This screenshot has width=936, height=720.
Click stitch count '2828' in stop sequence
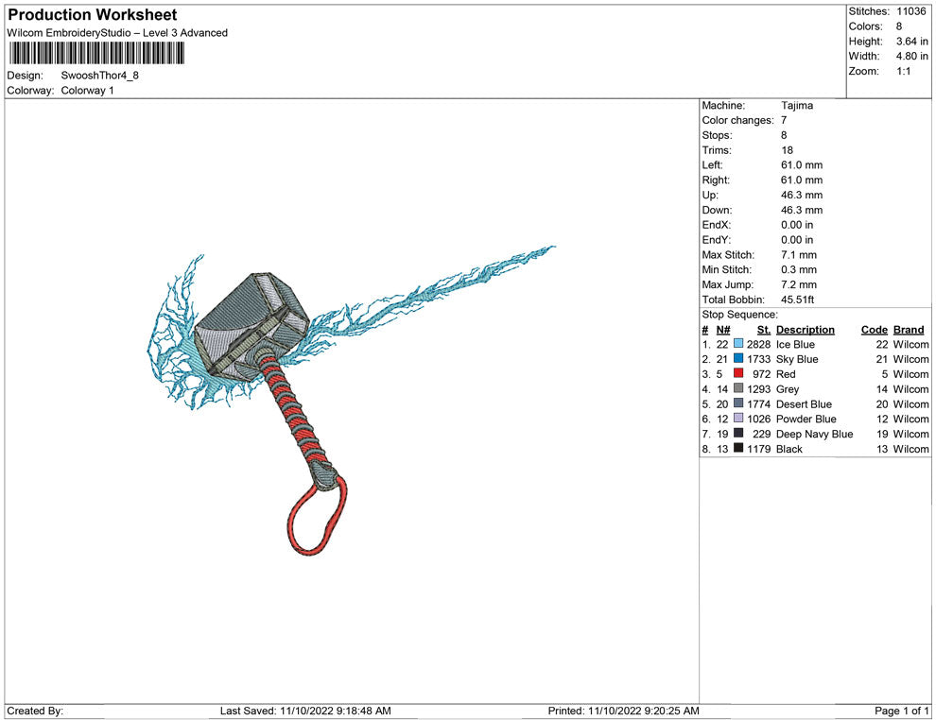point(758,344)
